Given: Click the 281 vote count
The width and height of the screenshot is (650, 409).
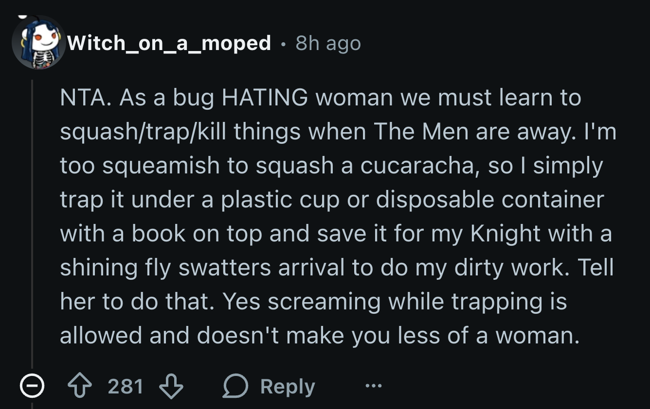Looking at the screenshot, I should click(x=126, y=387).
